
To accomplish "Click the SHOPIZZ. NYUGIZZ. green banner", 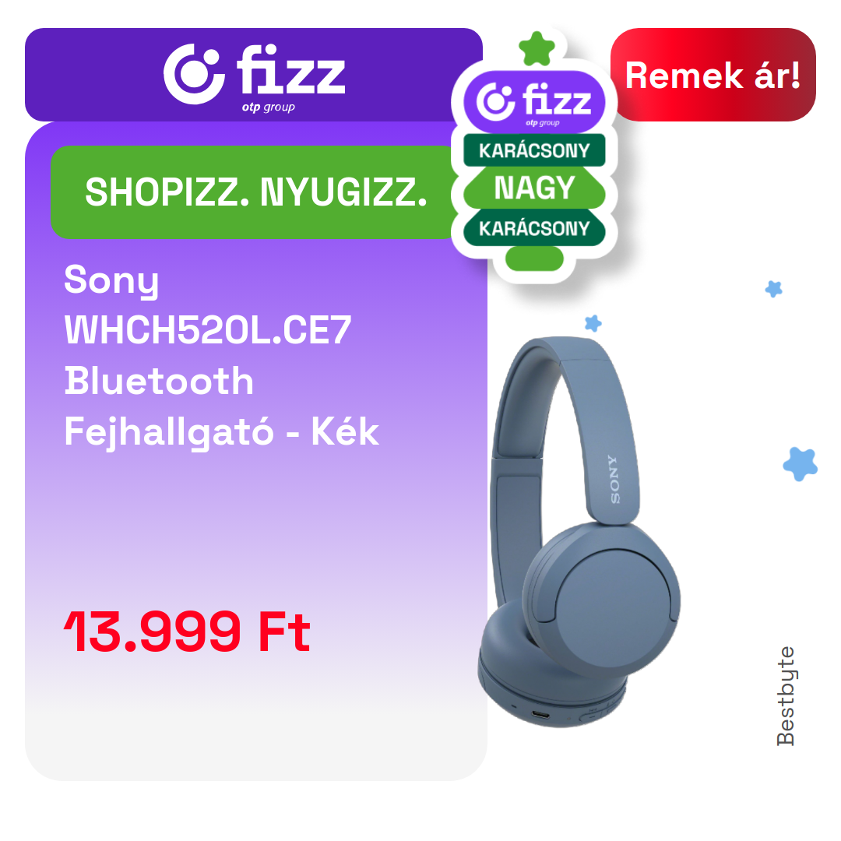I will [255, 192].
